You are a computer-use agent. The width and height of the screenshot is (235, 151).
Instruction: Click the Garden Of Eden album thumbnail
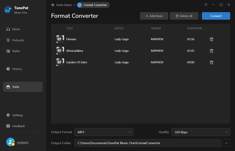pyautogui.click(x=60, y=62)
